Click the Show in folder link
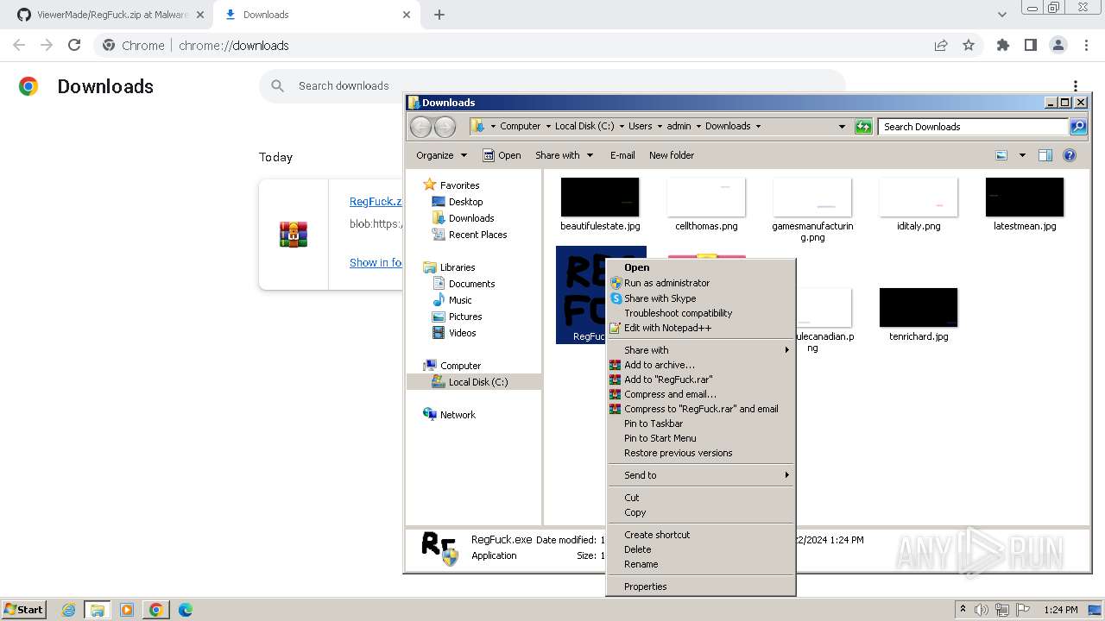This screenshot has width=1105, height=621. click(x=376, y=262)
